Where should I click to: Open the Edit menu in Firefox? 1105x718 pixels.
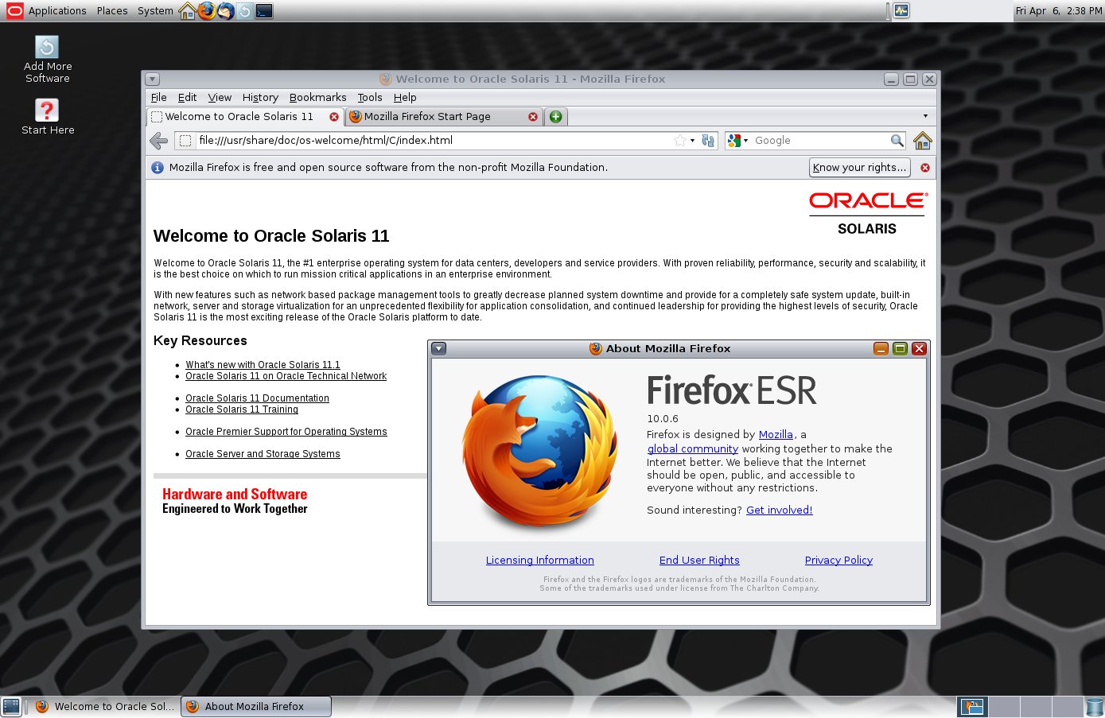[187, 97]
